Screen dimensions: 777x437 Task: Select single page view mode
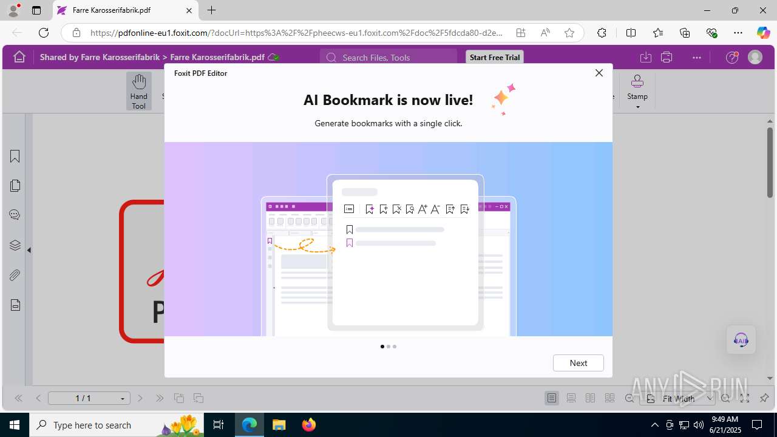pos(552,398)
